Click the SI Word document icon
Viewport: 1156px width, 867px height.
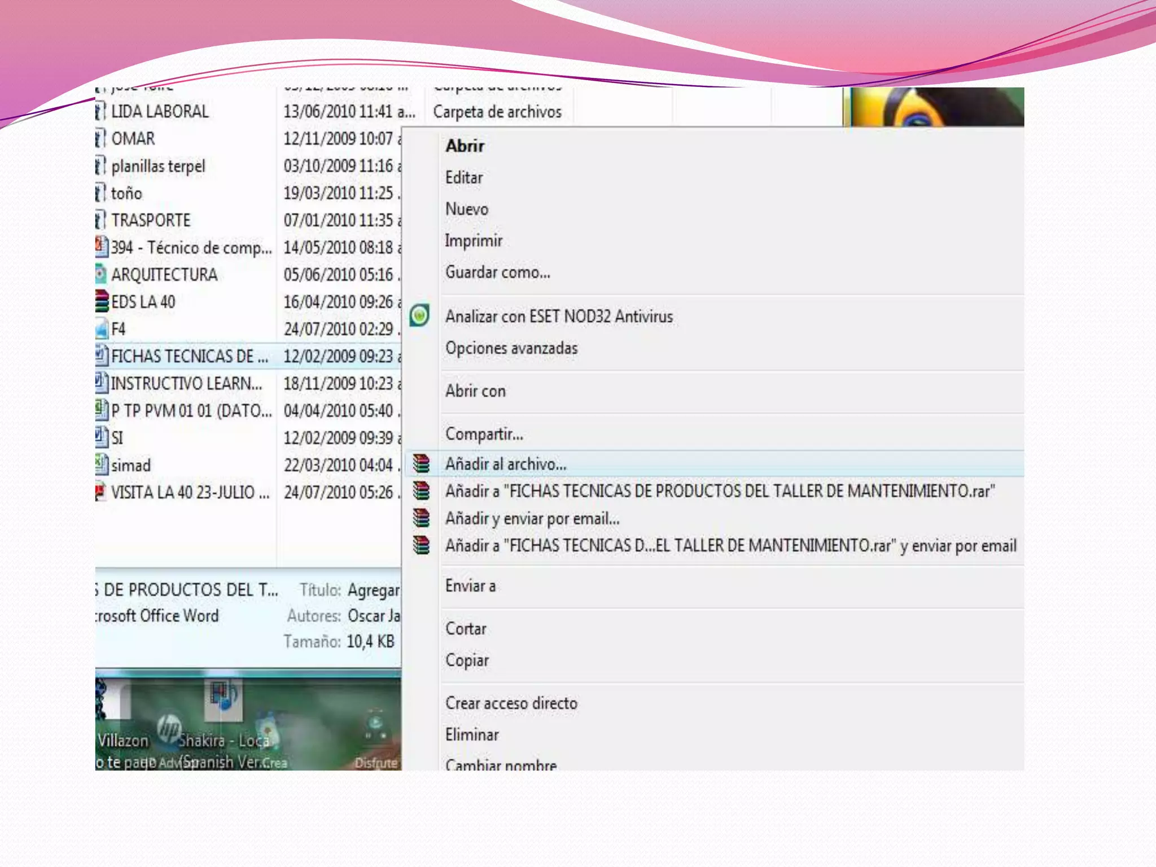point(102,437)
